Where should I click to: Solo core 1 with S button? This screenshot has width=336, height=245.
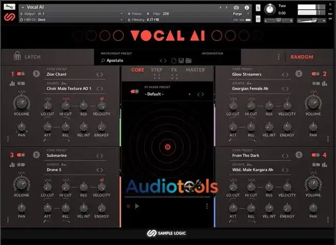pos(36,74)
